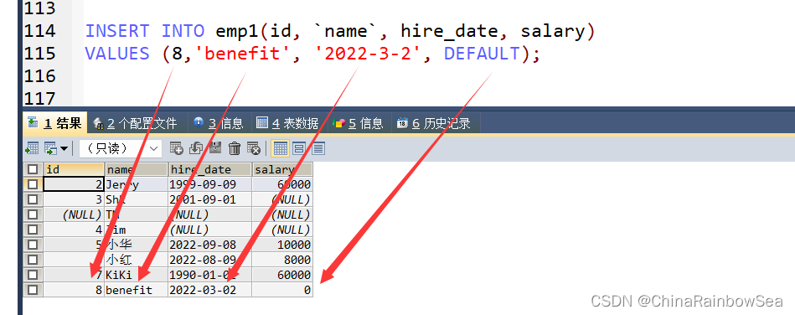
Task: Select the cell '2022-09-08'
Action: click(x=210, y=245)
